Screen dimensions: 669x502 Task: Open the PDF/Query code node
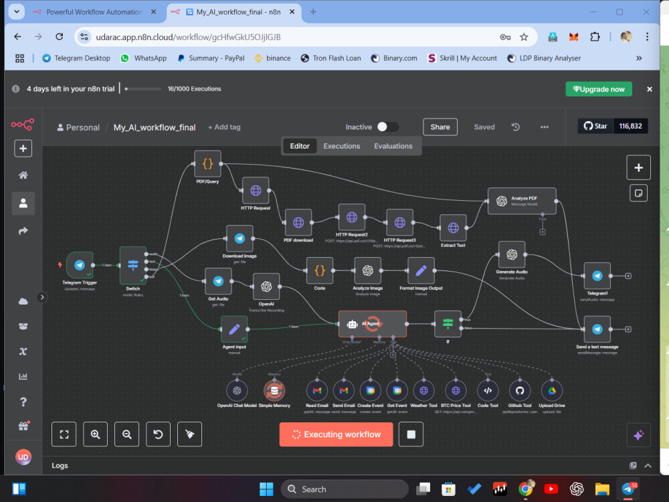(208, 163)
